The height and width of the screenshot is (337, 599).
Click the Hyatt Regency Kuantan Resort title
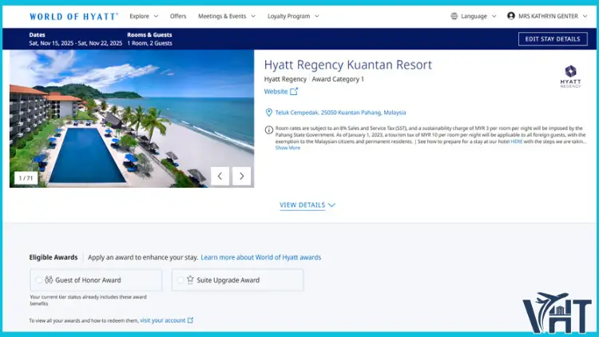click(348, 65)
